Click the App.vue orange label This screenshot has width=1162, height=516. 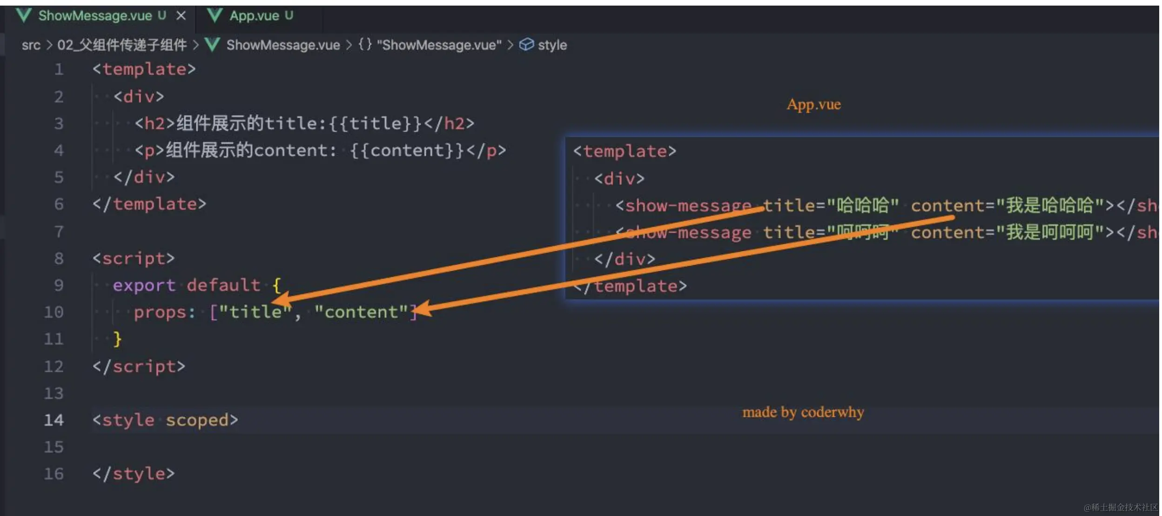tap(814, 104)
